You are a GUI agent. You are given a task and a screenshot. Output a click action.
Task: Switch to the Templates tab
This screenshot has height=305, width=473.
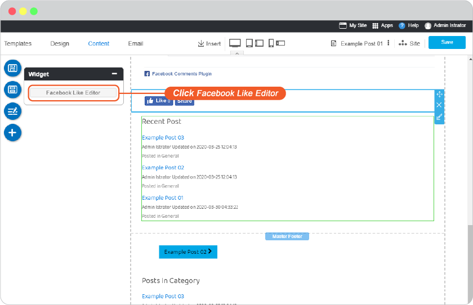pos(18,43)
